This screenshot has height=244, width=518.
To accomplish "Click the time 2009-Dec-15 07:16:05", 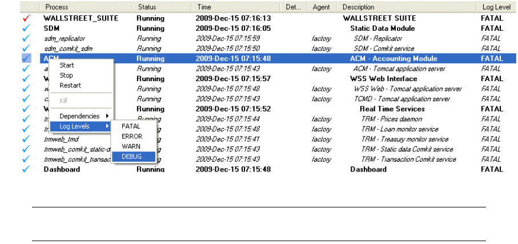I will click(x=233, y=29).
